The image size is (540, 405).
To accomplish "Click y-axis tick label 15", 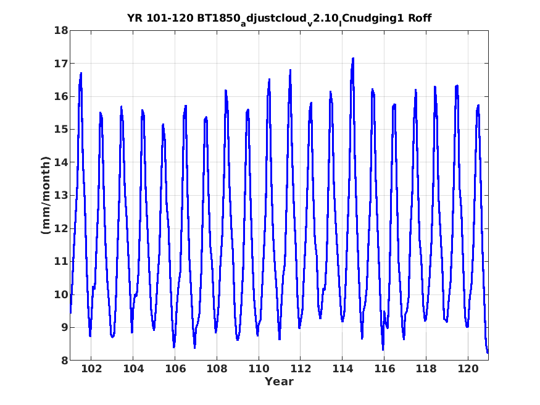I will point(61,130).
